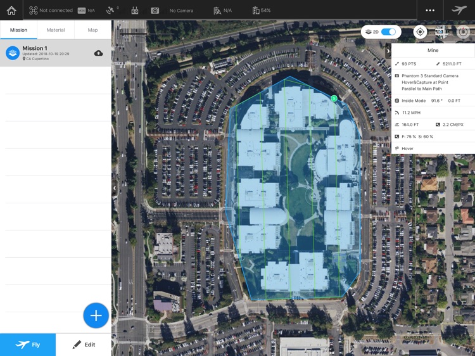Tap the 2D layers icon
Image resolution: width=475 pixels, height=356 pixels.
coord(369,32)
